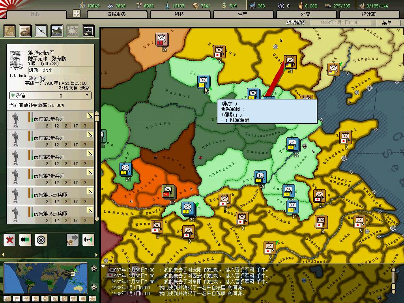Click detach icon on 伪满第1步兵师 row
404x303 pixels.
pos(90,115)
